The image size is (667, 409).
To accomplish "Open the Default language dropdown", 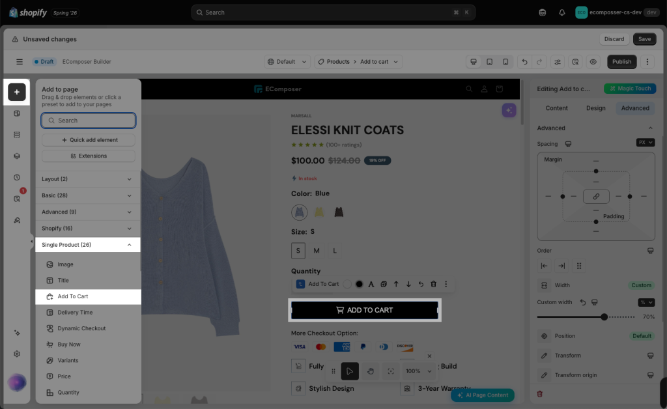I will point(287,62).
